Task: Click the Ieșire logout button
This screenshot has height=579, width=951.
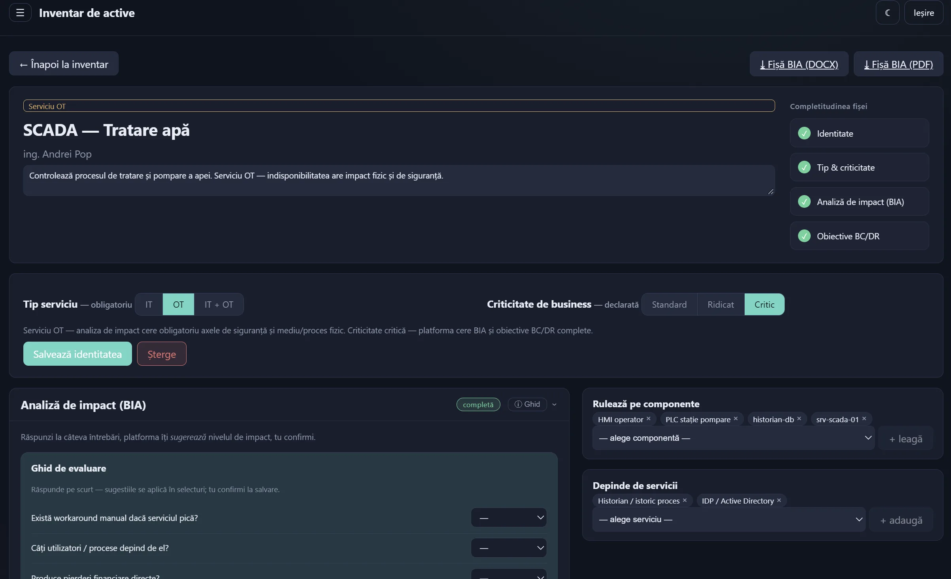Action: point(924,13)
